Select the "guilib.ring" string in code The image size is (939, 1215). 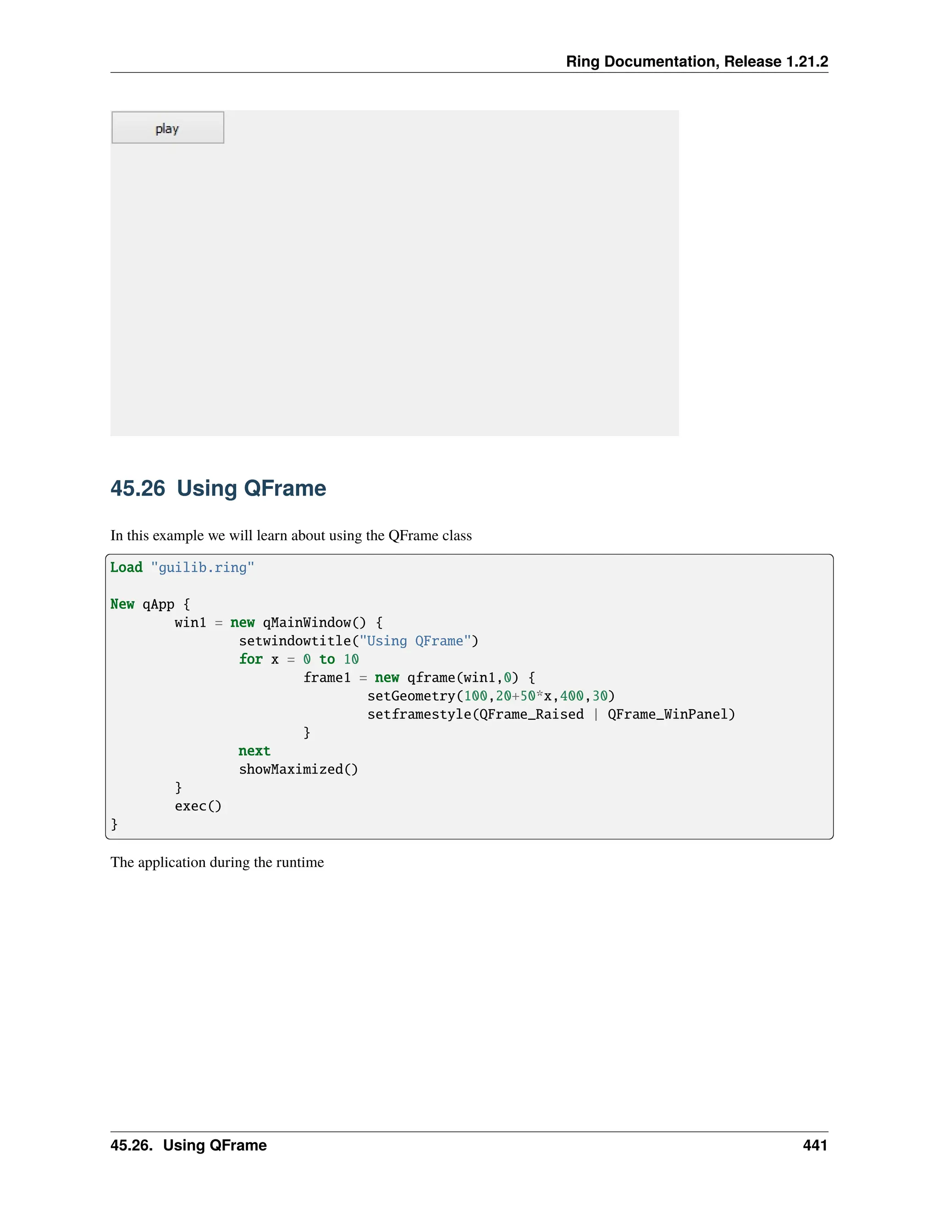click(x=203, y=568)
